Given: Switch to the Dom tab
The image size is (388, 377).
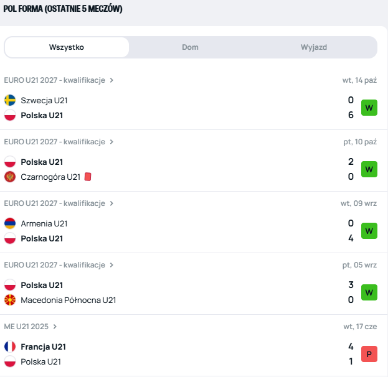Looking at the screenshot, I should tap(190, 47).
